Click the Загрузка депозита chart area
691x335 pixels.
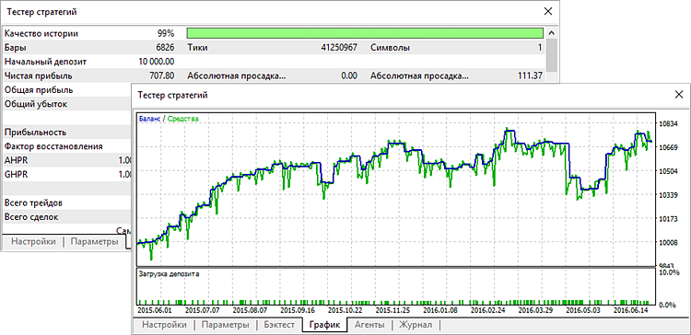pos(395,286)
